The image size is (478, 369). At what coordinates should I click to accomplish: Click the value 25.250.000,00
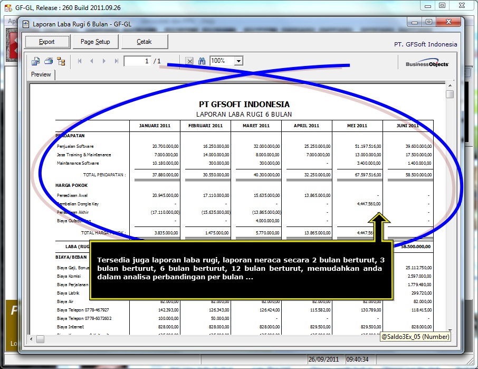317,146
